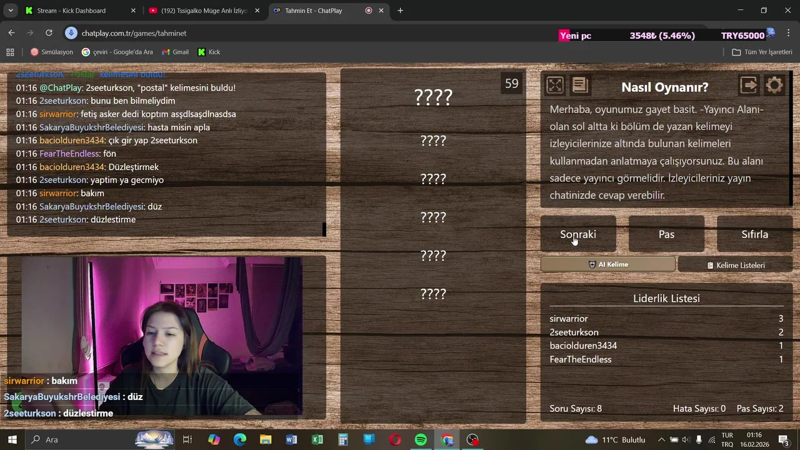Click the Chrome taskbar icon
Viewport: 800px width, 450px height.
447,439
